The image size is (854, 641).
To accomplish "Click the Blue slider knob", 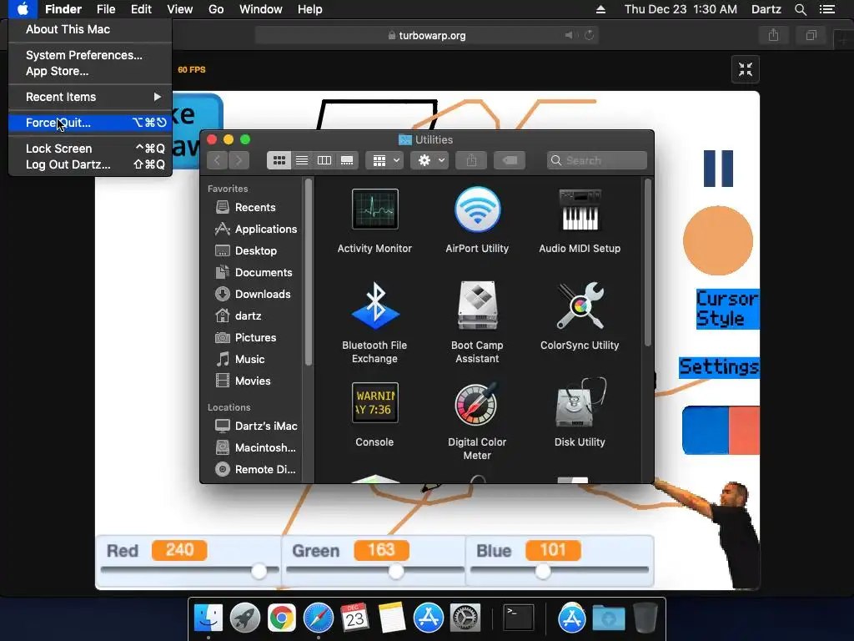I will tap(542, 571).
